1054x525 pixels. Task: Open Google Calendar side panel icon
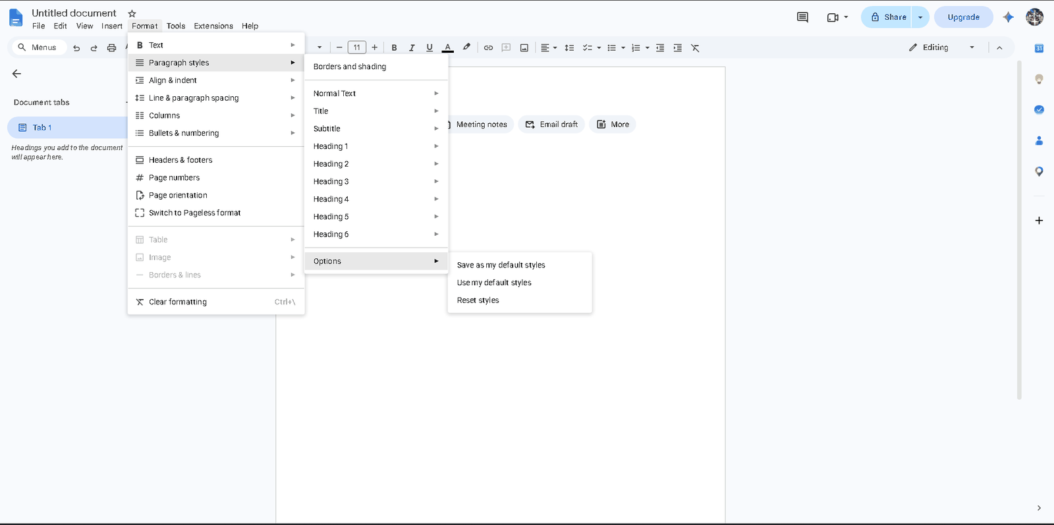(x=1039, y=48)
